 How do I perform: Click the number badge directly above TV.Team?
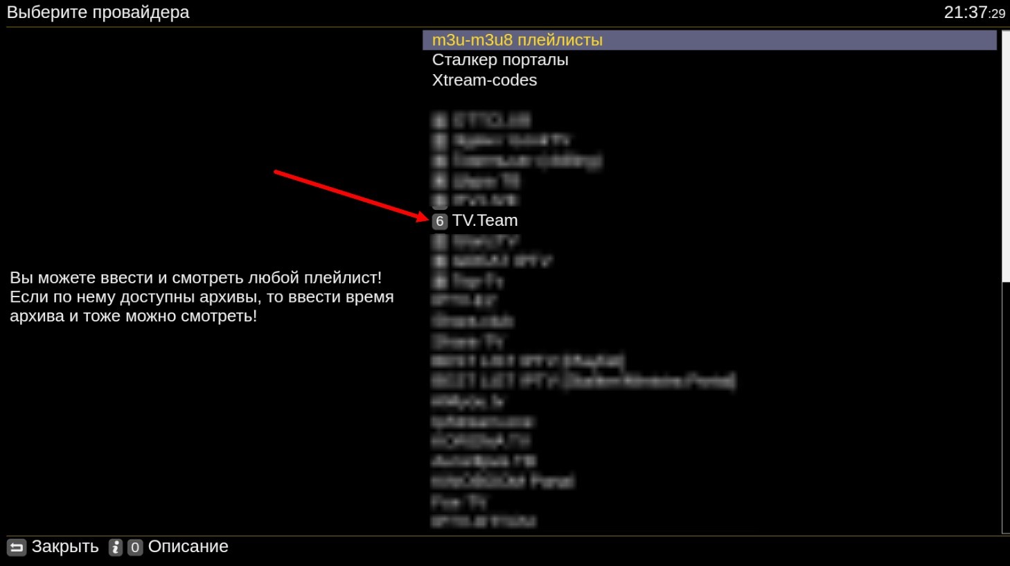coord(439,201)
